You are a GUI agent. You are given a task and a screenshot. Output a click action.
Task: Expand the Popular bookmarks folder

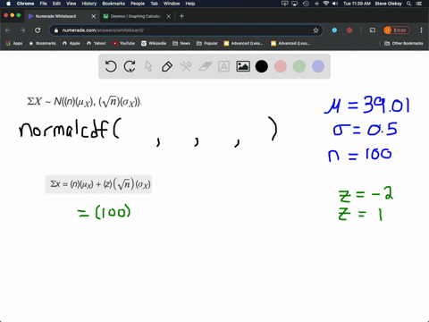[207, 43]
